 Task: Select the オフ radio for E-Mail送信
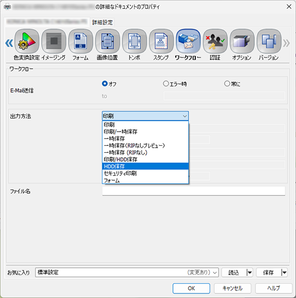105,84
